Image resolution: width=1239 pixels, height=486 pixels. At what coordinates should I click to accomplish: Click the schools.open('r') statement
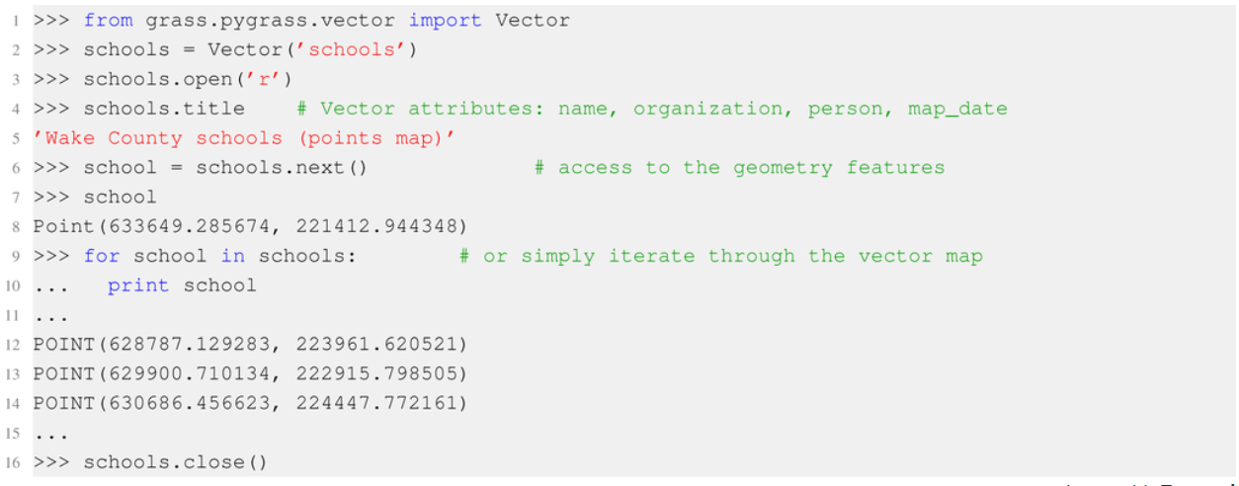click(188, 79)
